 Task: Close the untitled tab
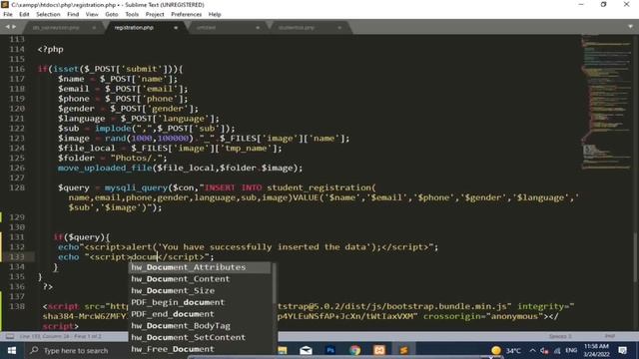tap(258, 28)
